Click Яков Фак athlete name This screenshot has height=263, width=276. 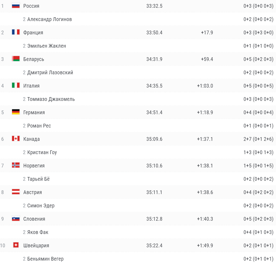(38, 232)
